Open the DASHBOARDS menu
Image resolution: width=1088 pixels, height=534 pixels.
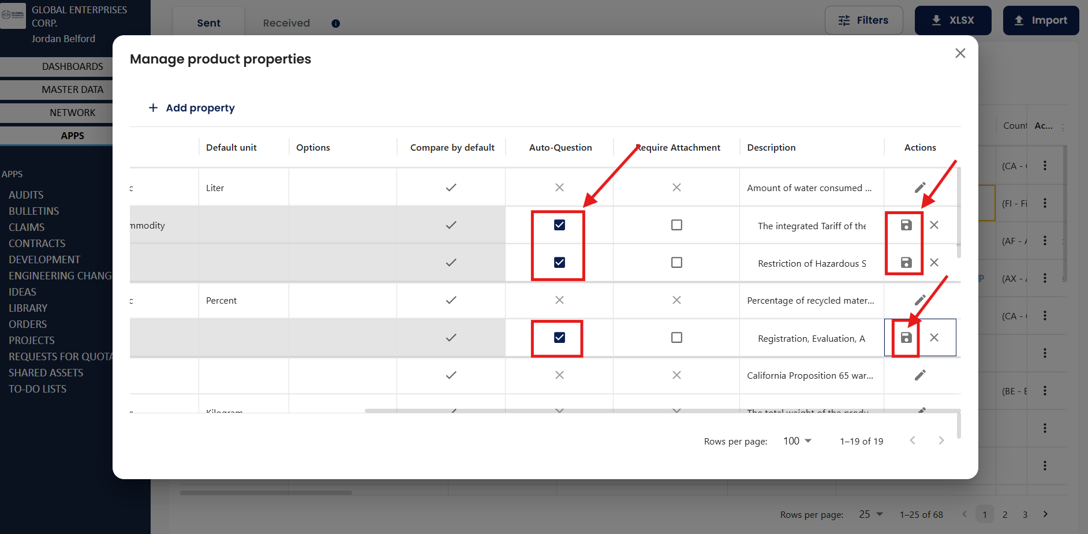coord(72,66)
